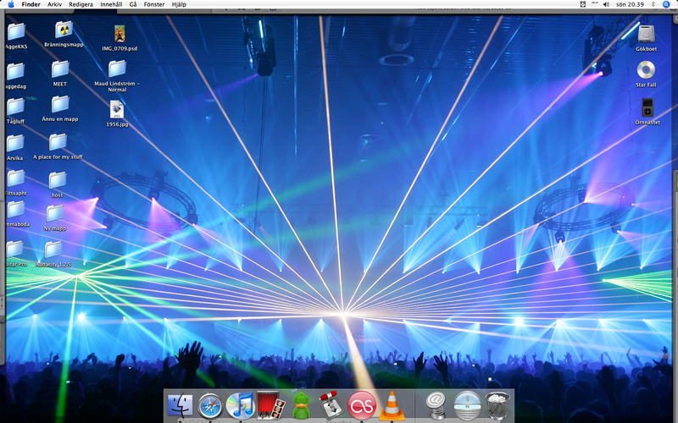Open the Fönster menu

[x=154, y=4]
